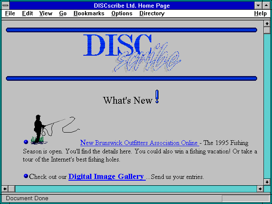This screenshot has width=272, height=204.
Task: Click the blue bullet beside fisherman image
Action: click(x=26, y=142)
